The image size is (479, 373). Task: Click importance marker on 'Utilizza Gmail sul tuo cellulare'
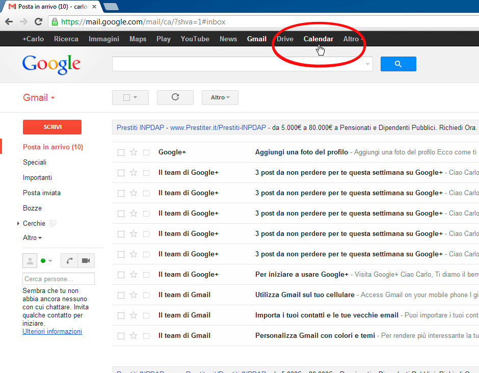(147, 295)
